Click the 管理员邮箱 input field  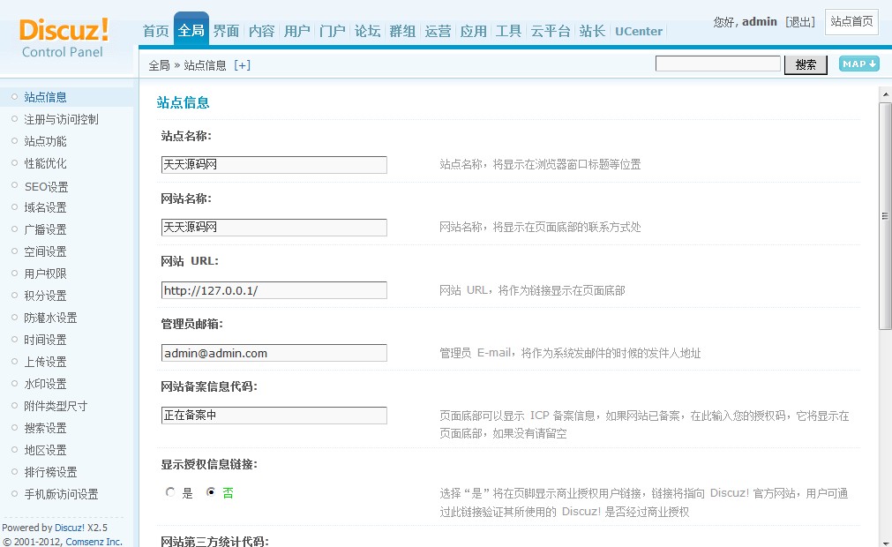click(x=274, y=353)
